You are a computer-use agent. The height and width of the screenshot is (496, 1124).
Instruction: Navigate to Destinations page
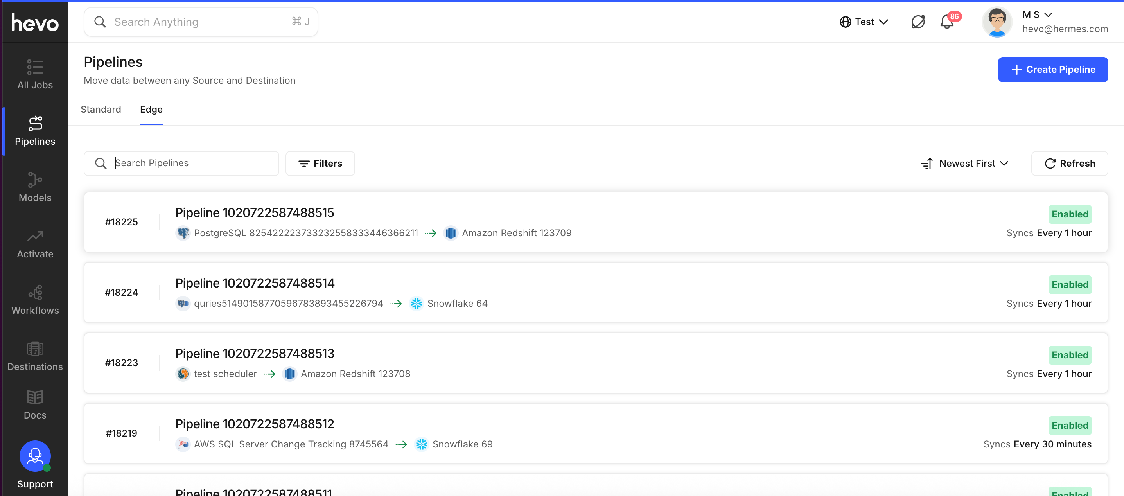click(x=35, y=356)
